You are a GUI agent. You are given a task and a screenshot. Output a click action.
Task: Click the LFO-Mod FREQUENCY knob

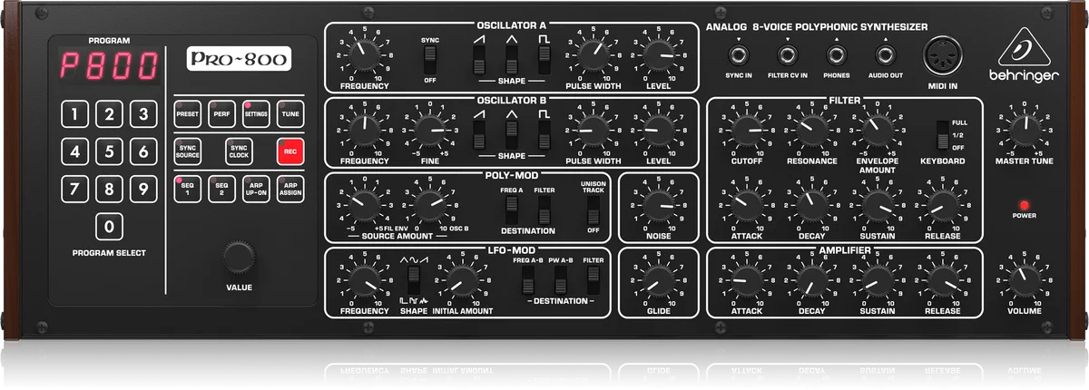(364, 281)
